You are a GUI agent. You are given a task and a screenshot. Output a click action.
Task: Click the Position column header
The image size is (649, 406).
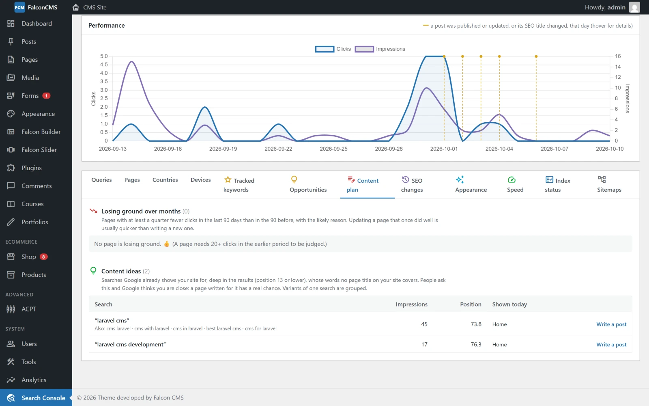pos(471,304)
